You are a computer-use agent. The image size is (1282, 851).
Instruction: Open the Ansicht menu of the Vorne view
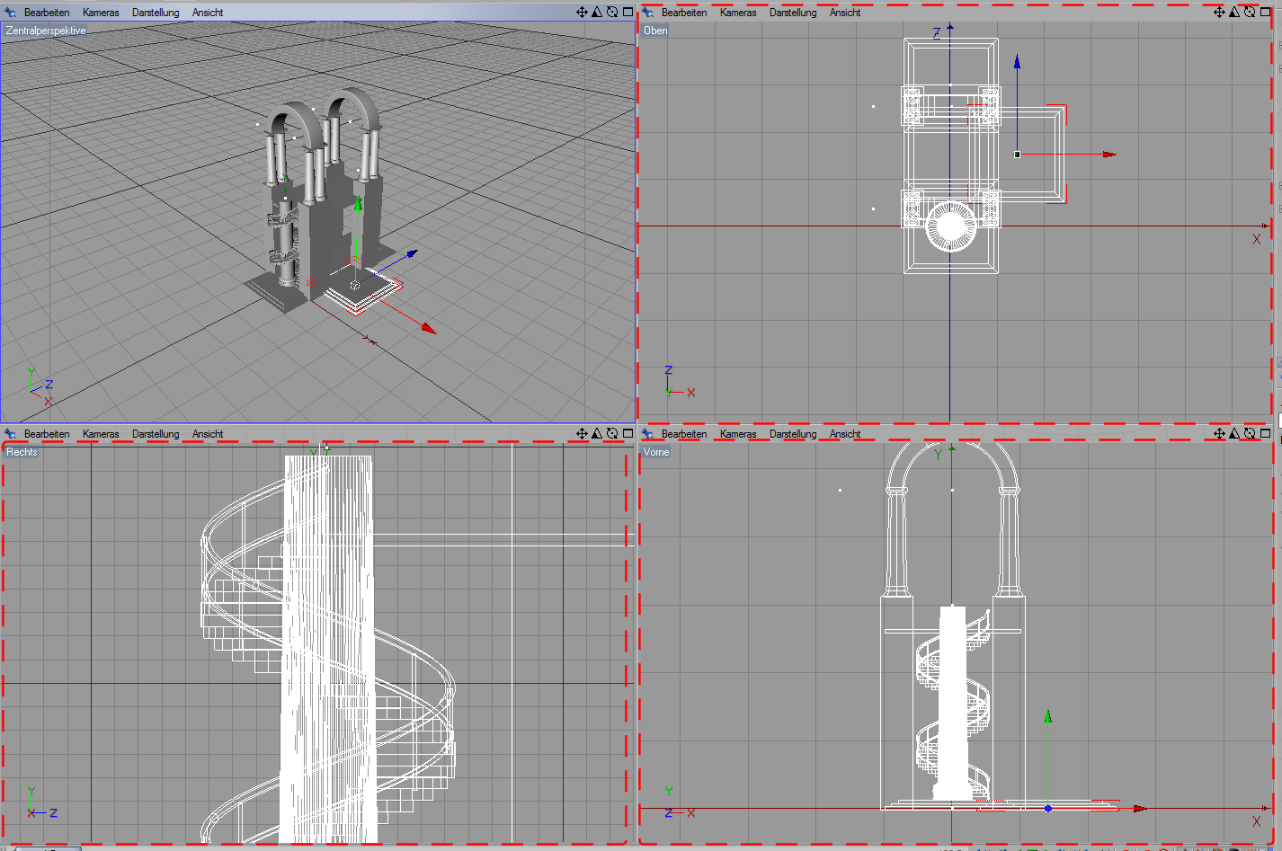tap(845, 434)
